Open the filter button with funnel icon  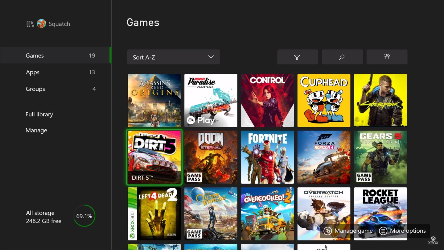point(298,57)
